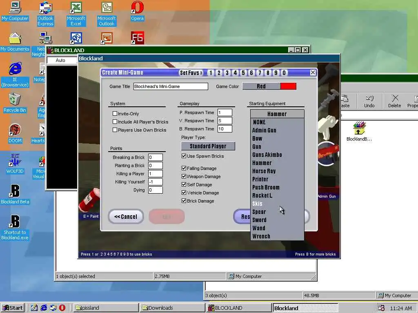The width and height of the screenshot is (418, 313).
Task: Open Shortcut to Blockland.exe icon
Action: [15, 227]
